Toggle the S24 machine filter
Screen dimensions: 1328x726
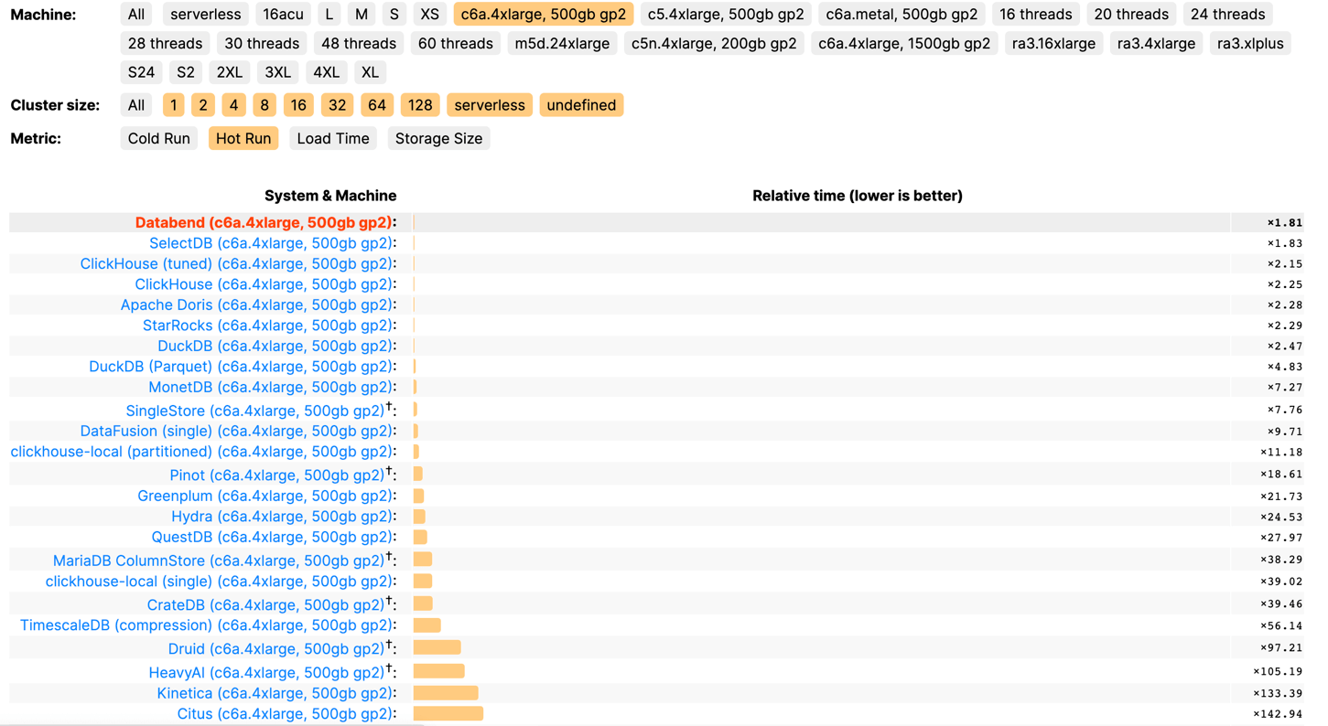(141, 72)
